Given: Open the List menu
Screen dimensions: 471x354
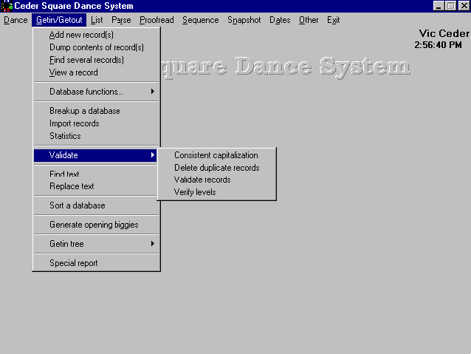Looking at the screenshot, I should 97,20.
